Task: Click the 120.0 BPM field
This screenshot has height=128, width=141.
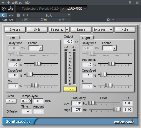Action: point(38,101)
